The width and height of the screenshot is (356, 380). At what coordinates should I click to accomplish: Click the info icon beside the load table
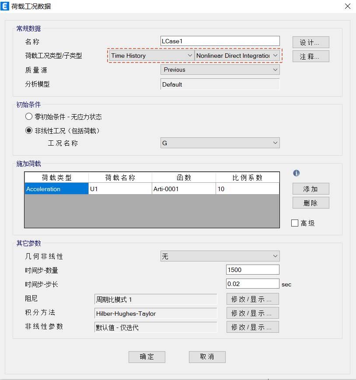click(296, 173)
